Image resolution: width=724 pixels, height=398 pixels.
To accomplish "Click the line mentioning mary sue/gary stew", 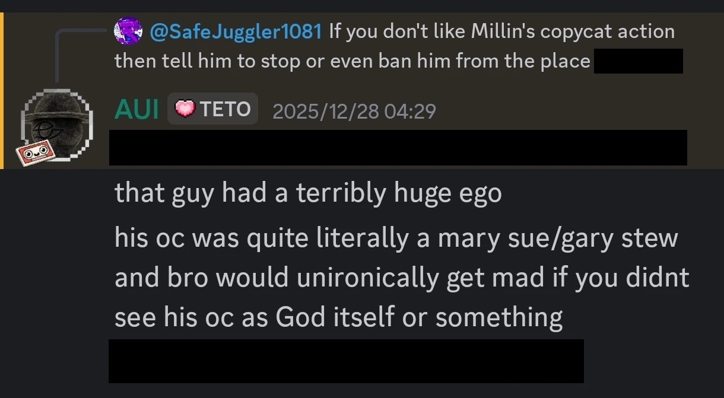I will pyautogui.click(x=396, y=238).
